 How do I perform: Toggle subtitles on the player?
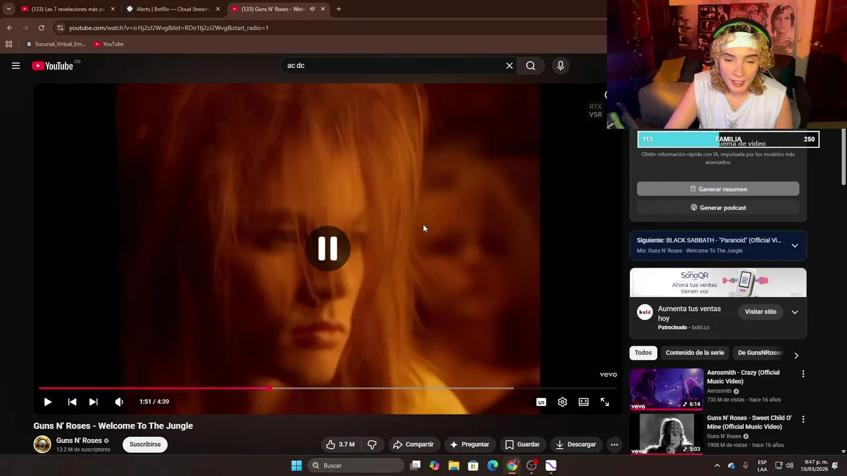point(541,402)
